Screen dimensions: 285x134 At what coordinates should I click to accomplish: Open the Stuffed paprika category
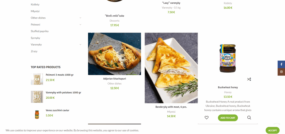coord(40,31)
